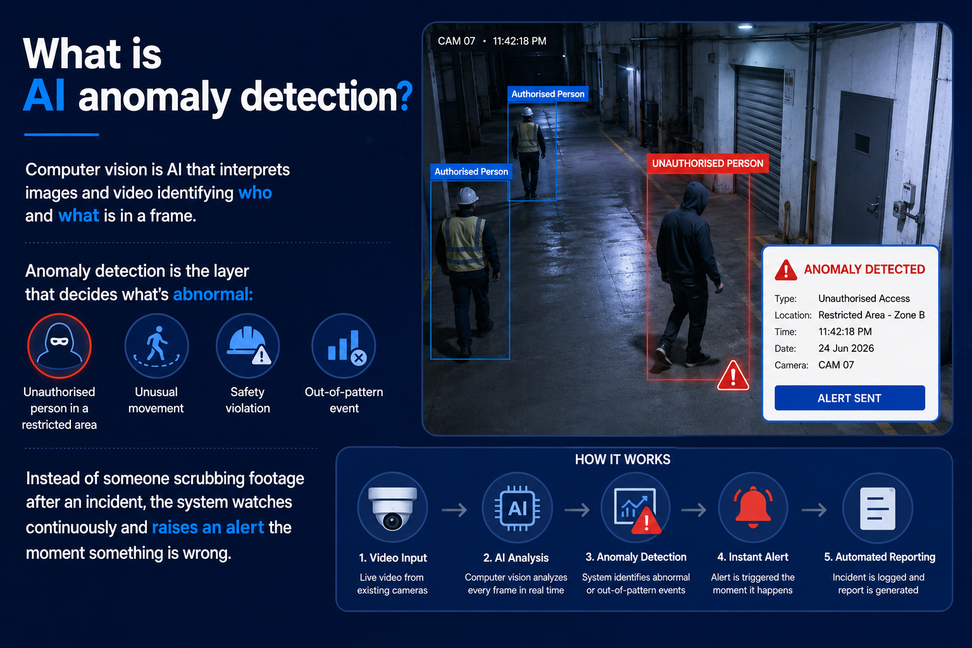Click the lower Authorised Person label tag
Viewport: 972px width, 648px height.
coord(471,171)
